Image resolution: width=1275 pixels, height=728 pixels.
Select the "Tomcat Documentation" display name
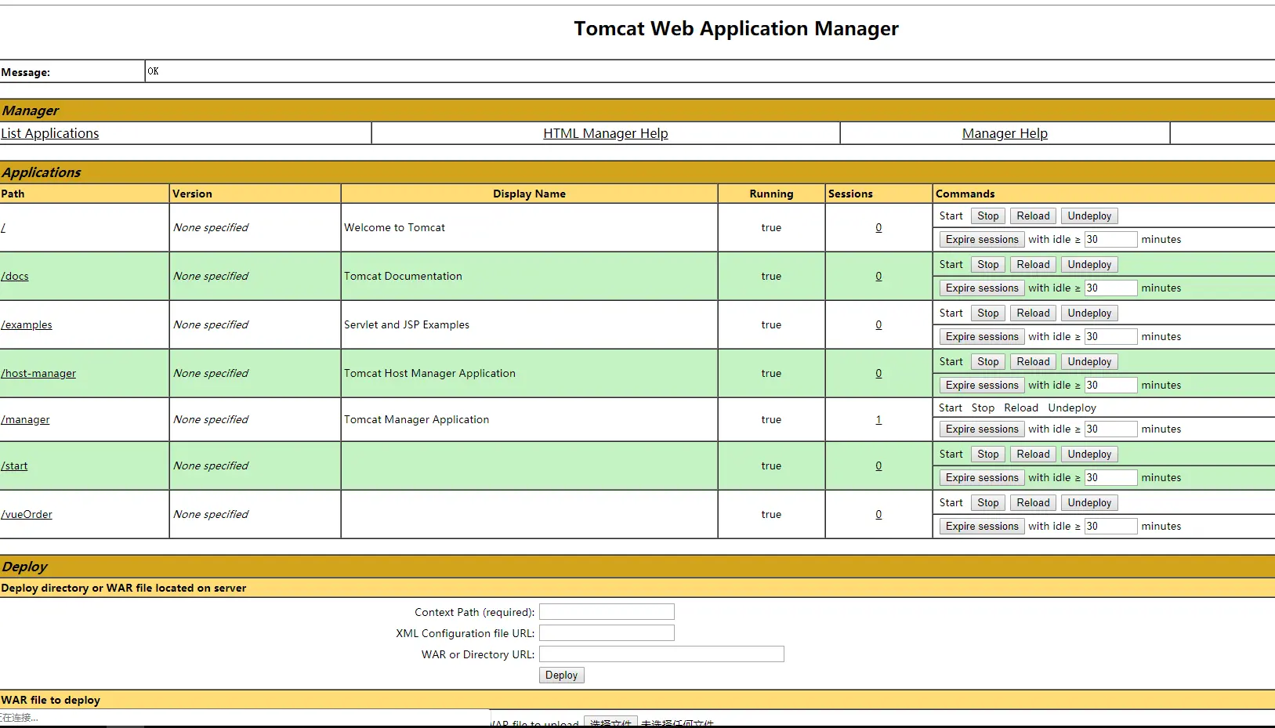[x=403, y=277]
